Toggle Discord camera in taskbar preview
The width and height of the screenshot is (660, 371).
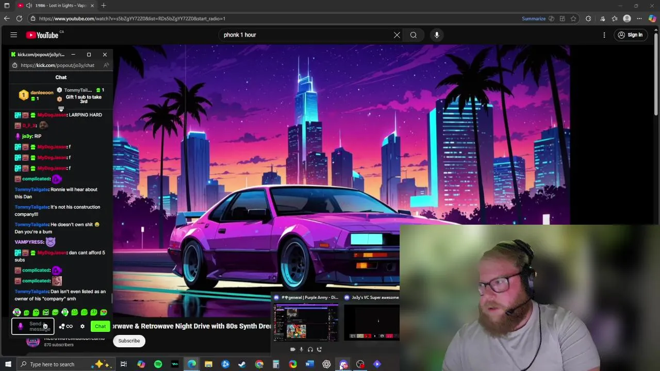292,349
